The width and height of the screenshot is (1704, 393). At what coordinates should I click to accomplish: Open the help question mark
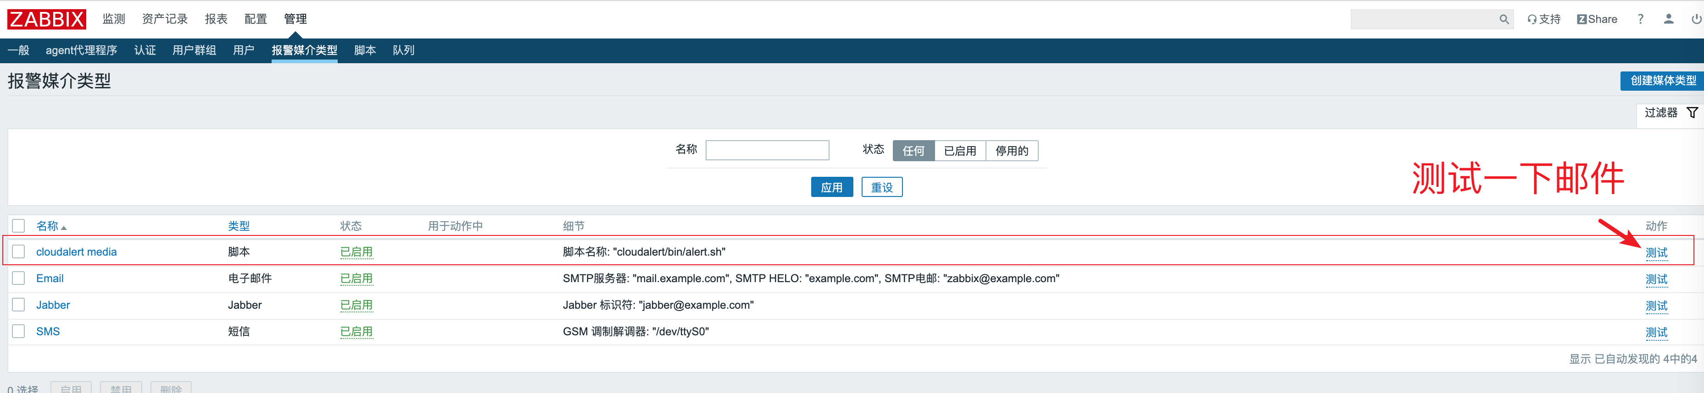(x=1640, y=19)
